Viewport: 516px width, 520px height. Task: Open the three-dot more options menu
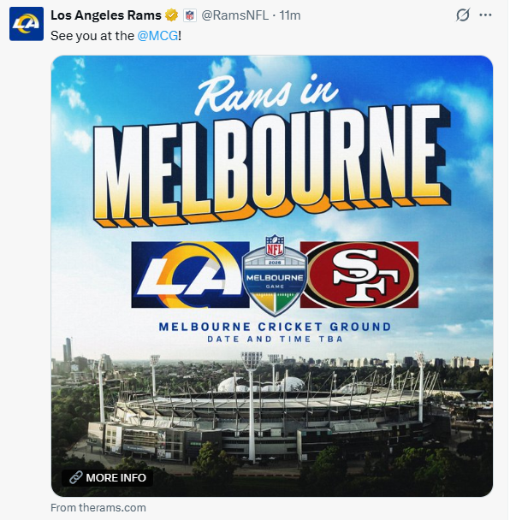pyautogui.click(x=485, y=15)
